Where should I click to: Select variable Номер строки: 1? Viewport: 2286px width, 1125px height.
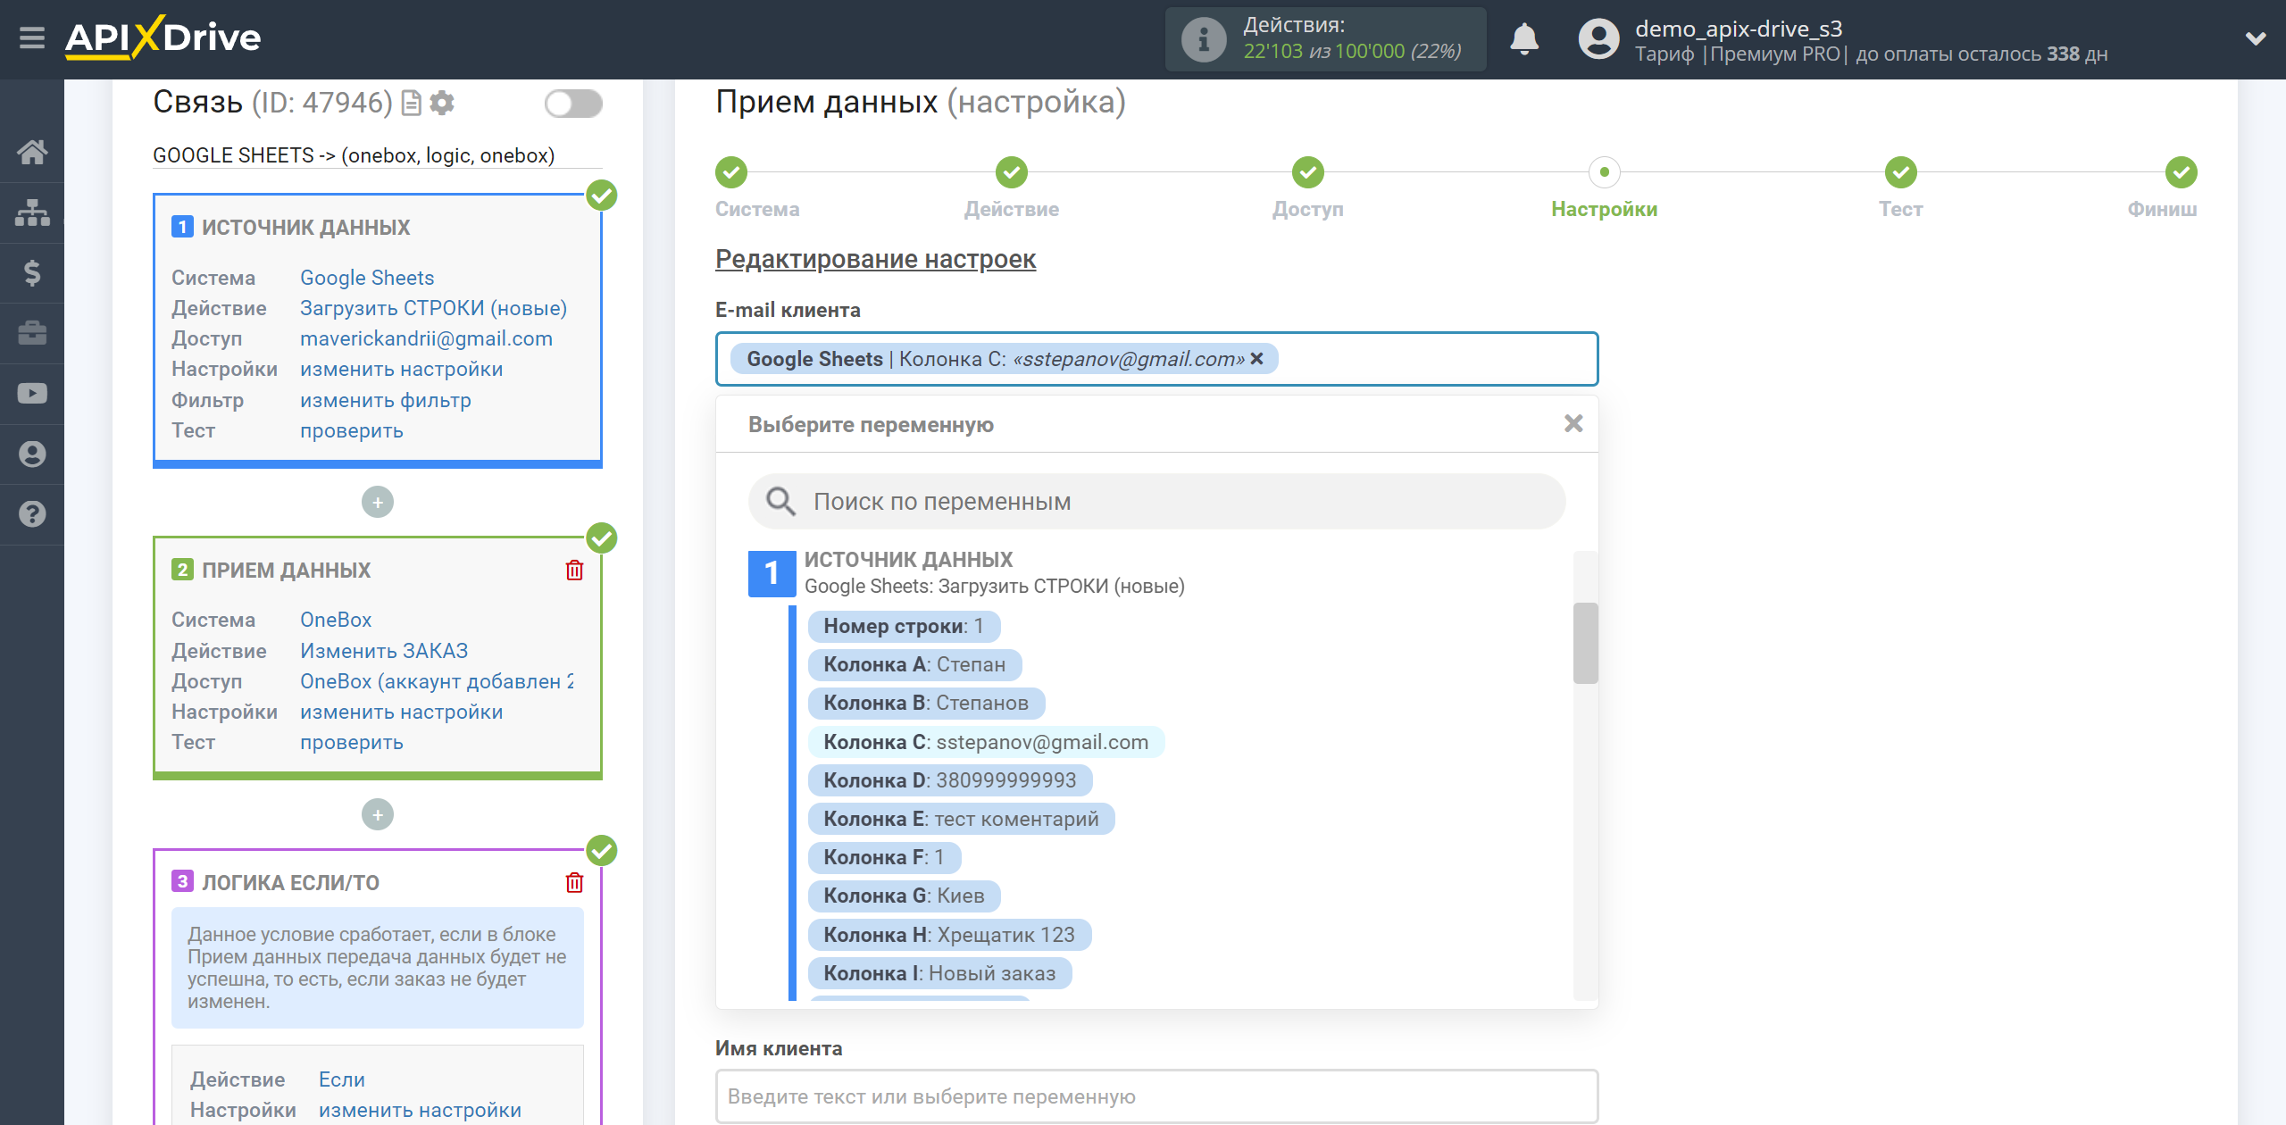pos(904,626)
